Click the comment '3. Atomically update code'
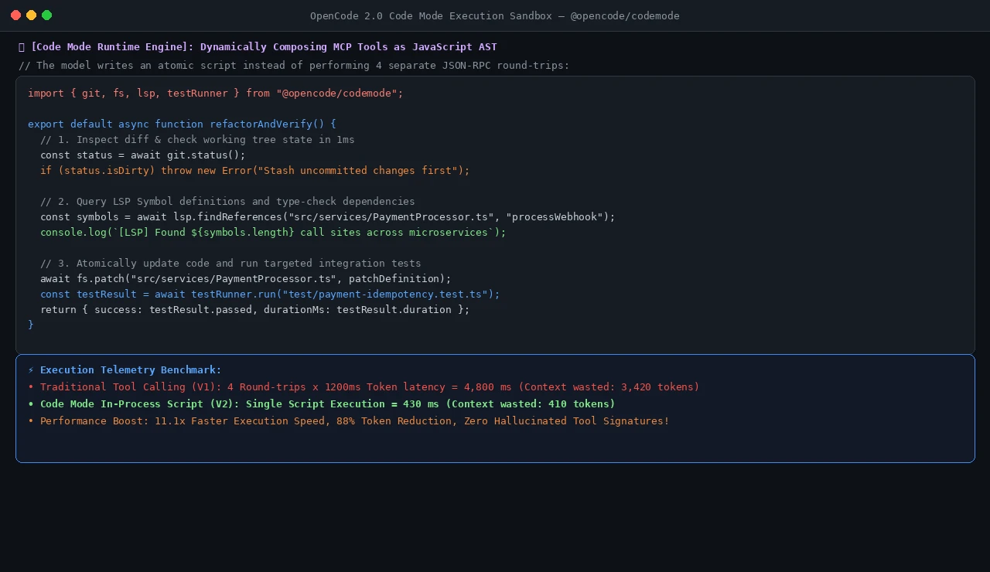 230,264
